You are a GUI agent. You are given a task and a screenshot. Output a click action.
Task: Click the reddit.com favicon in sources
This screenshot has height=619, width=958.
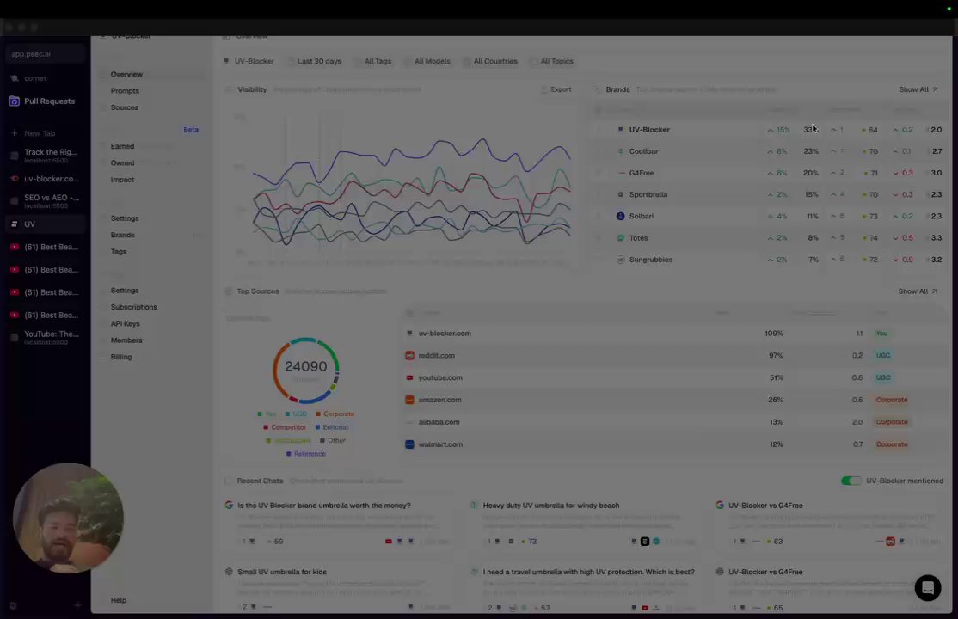[409, 355]
